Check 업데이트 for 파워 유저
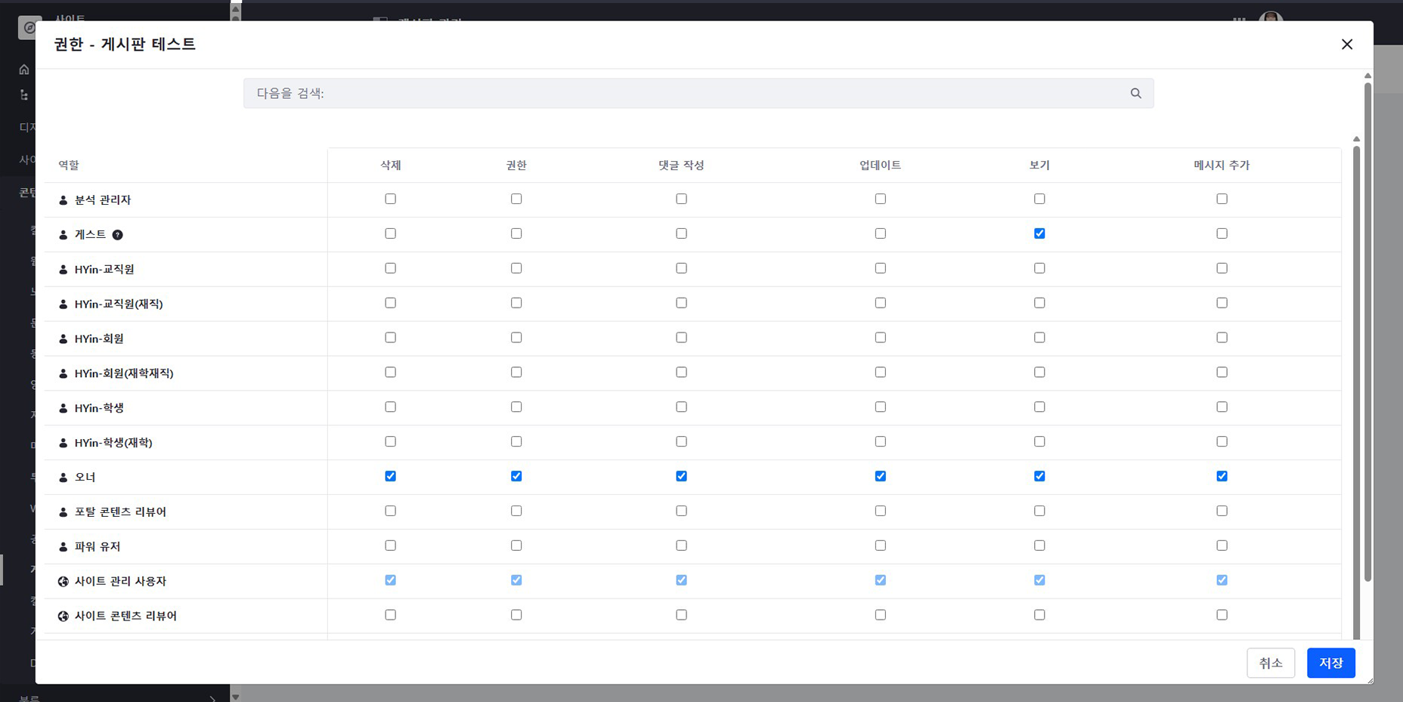The width and height of the screenshot is (1403, 702). 880,546
